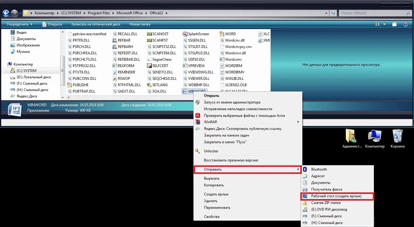Select the SELFCERT file icon
414x227 pixels.
(x=149, y=66)
